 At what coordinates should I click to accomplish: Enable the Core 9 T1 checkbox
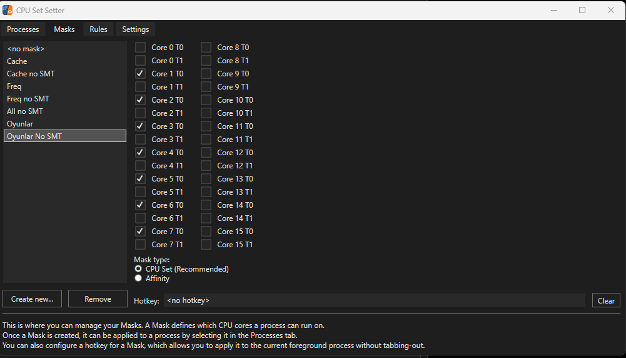tap(206, 87)
